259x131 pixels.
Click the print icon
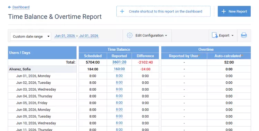pos(244,35)
